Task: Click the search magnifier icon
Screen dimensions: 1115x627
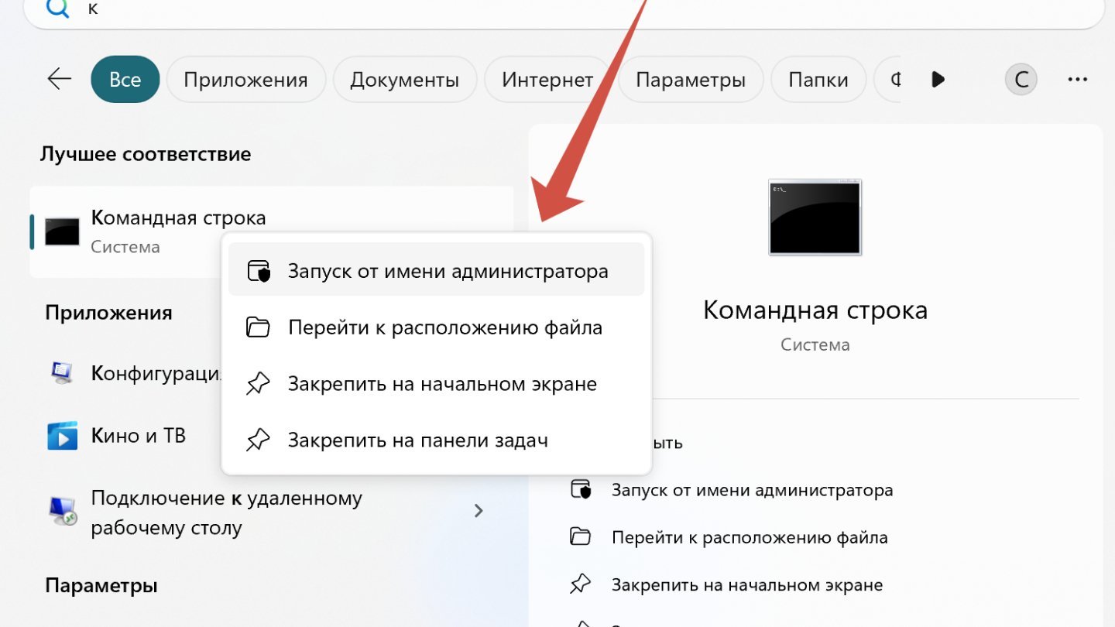Action: (x=57, y=8)
